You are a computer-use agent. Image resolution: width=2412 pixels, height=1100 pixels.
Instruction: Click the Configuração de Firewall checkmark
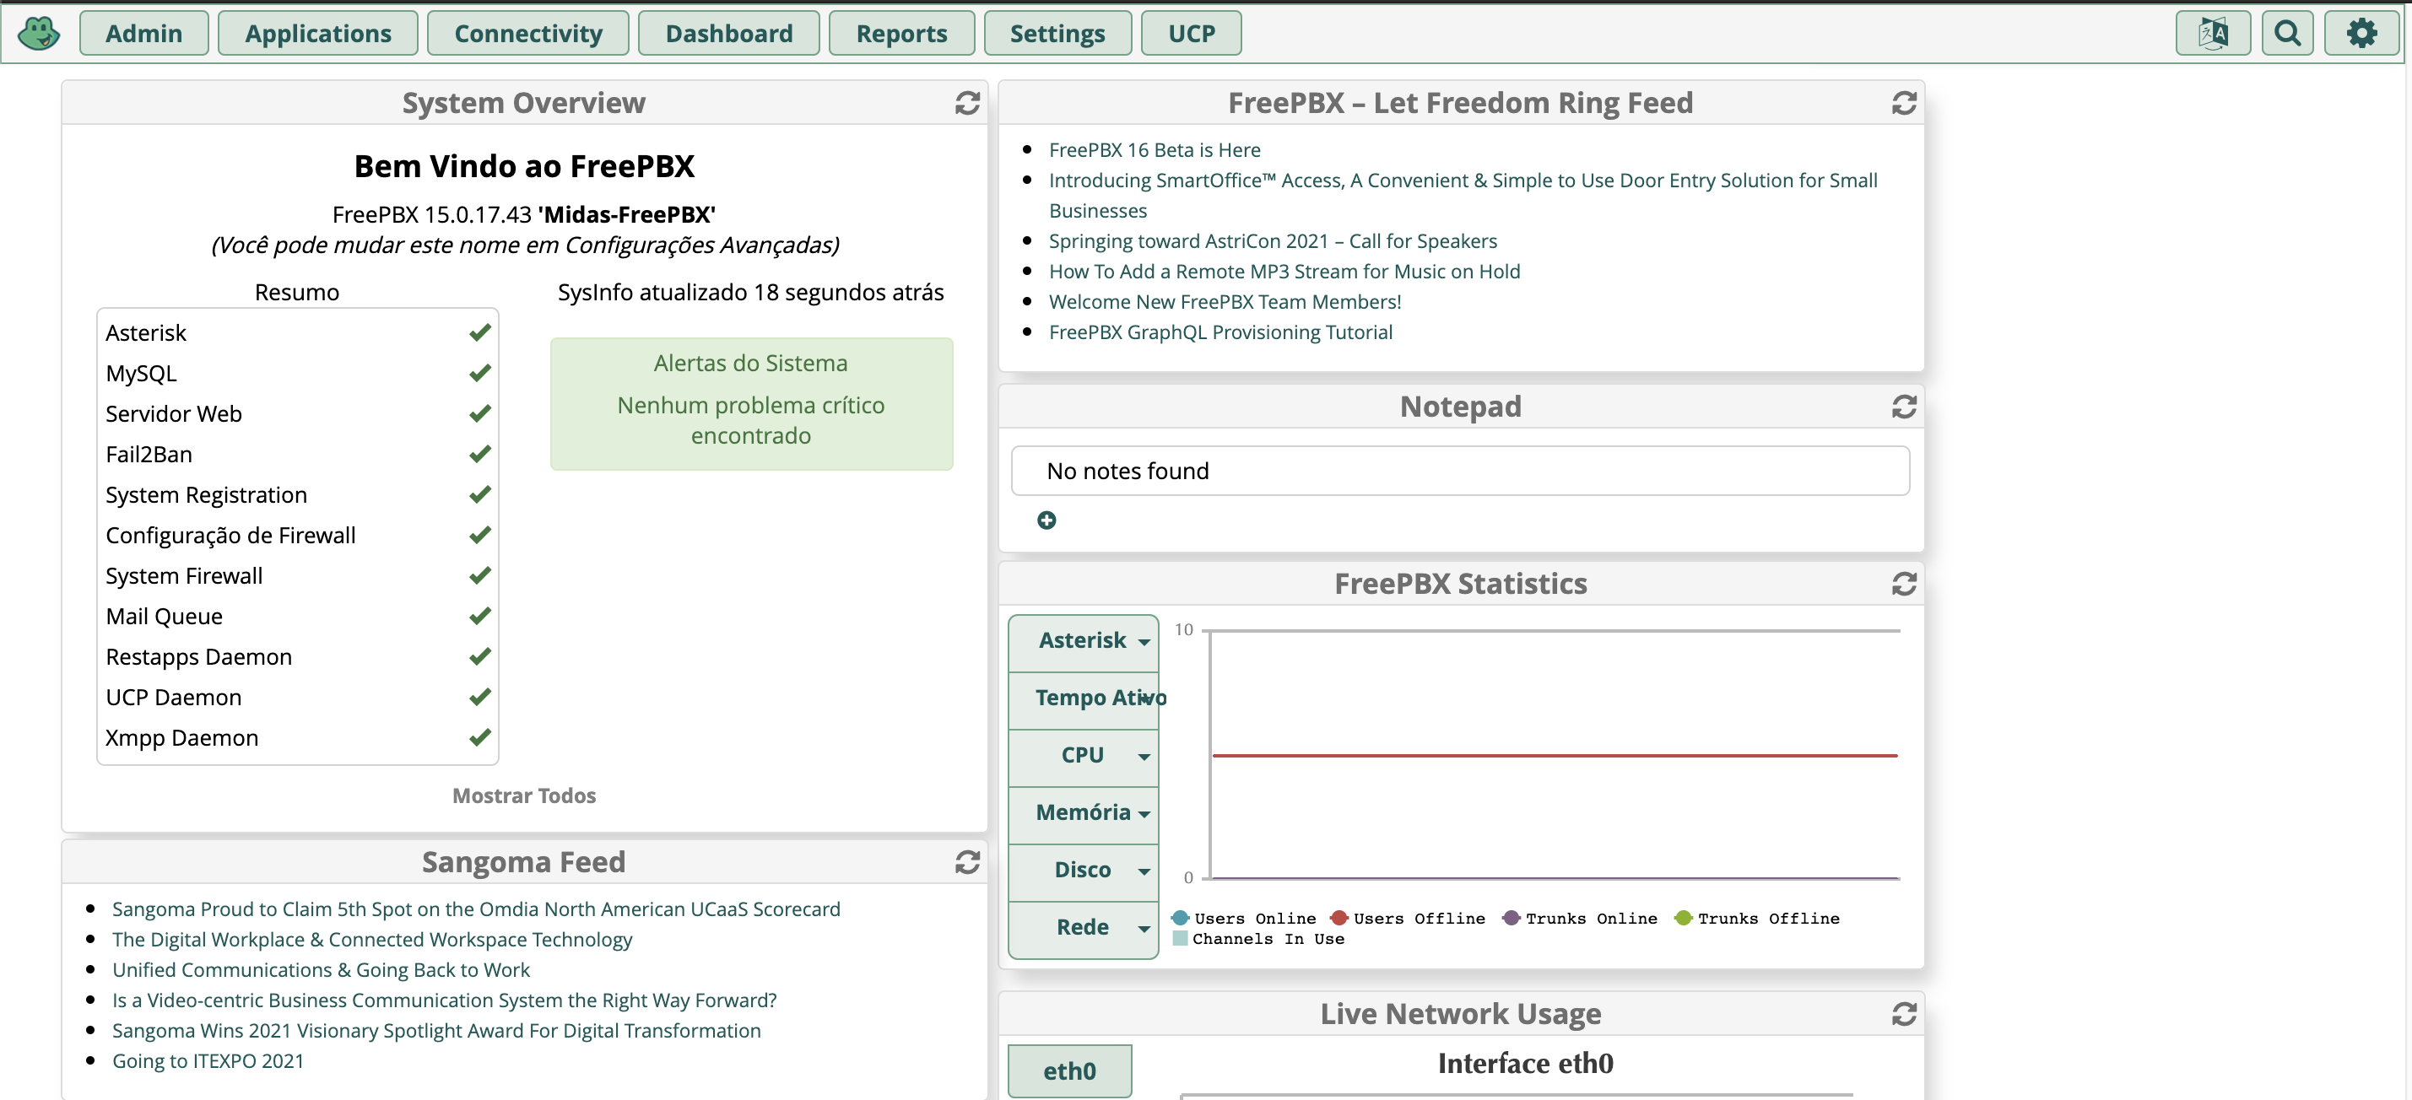480,535
